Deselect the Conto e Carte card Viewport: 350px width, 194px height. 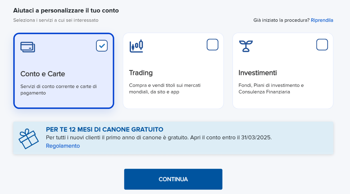tap(64, 71)
